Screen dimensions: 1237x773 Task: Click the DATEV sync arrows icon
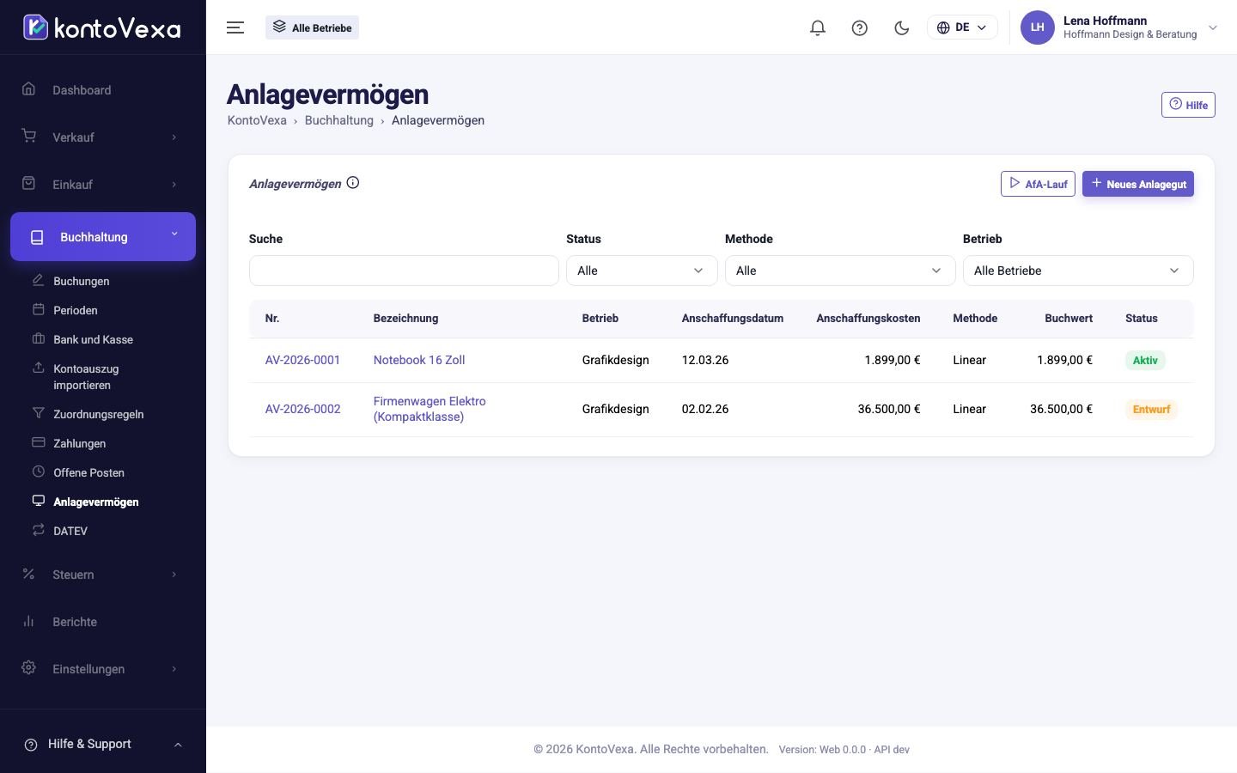pos(38,530)
